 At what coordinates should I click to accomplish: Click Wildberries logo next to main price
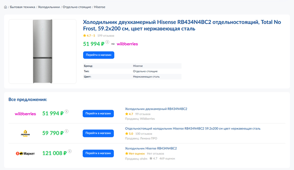(x=127, y=44)
